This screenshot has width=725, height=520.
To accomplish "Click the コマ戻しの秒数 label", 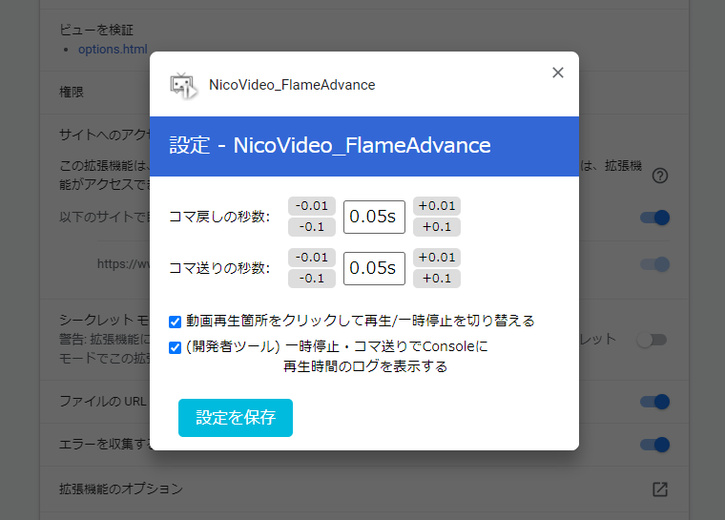I will point(219,217).
